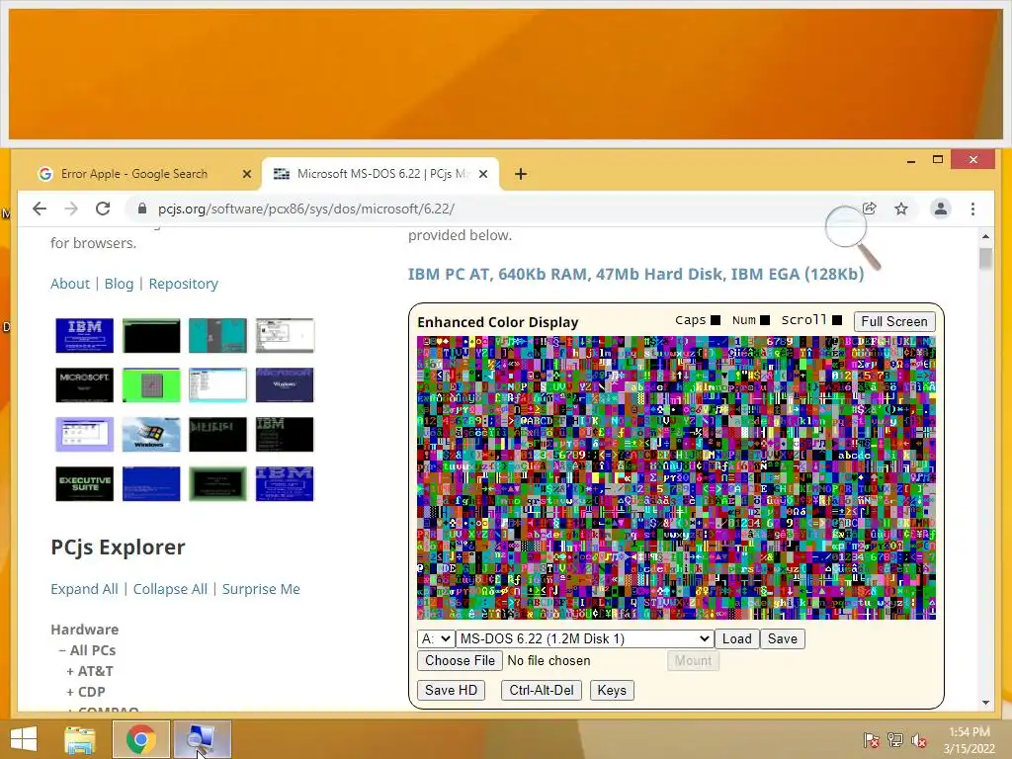The width and height of the screenshot is (1012, 759).
Task: Open the green screen thumbnail
Action: coord(151,384)
